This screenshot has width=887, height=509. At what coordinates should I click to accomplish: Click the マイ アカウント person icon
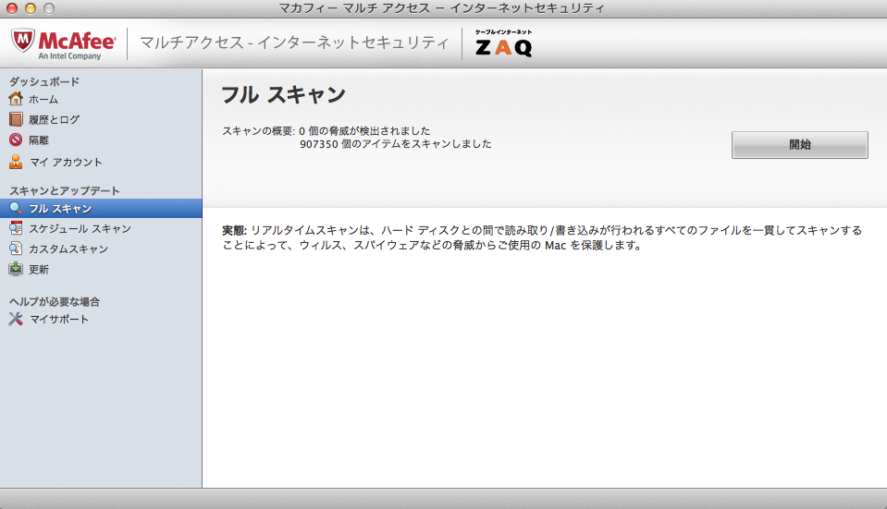16,163
